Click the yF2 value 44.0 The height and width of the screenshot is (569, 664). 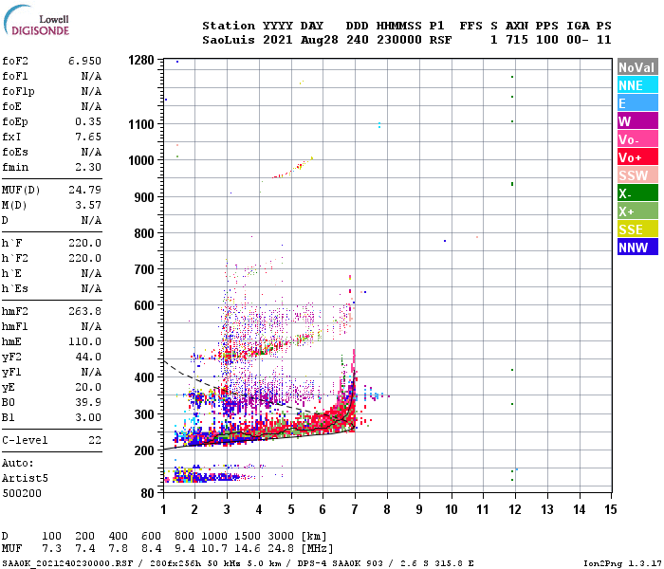pos(88,357)
